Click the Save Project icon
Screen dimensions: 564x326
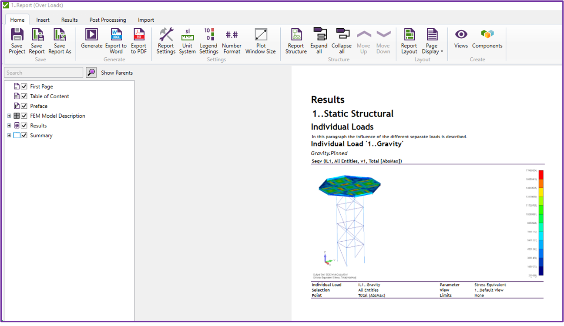(x=17, y=35)
